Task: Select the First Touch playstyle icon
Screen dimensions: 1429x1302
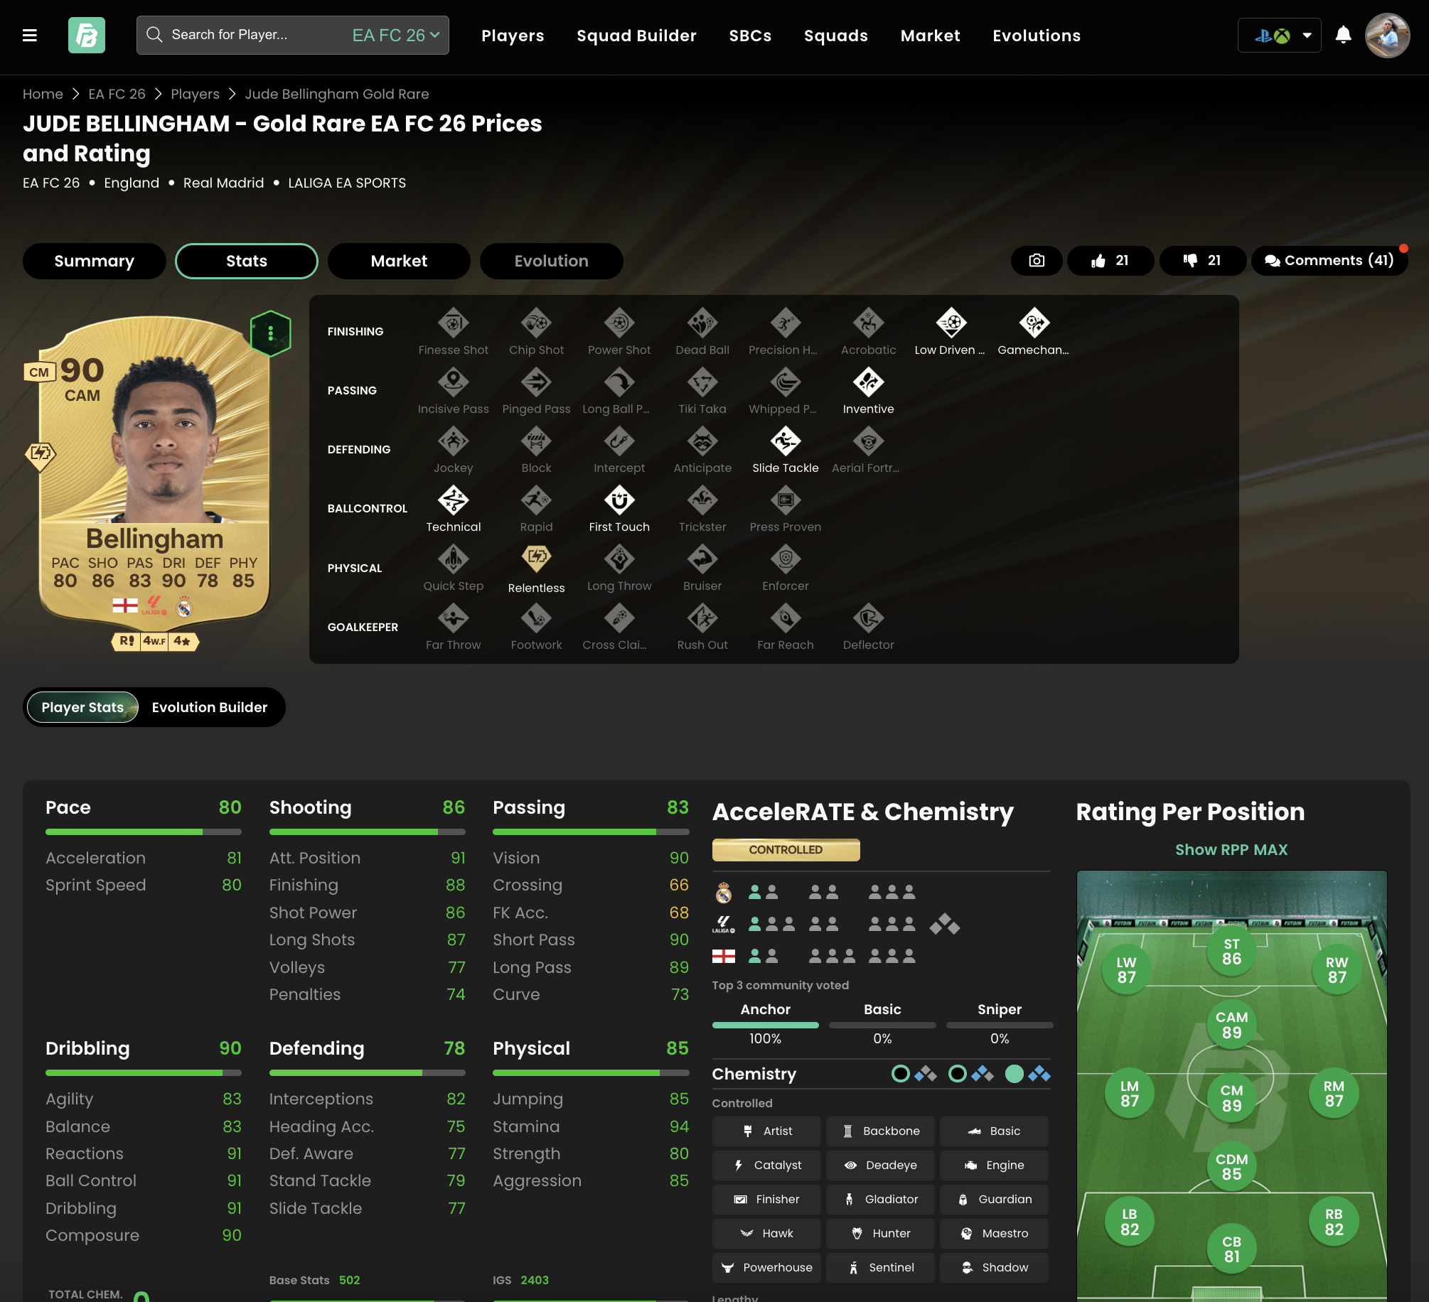Action: 619,500
